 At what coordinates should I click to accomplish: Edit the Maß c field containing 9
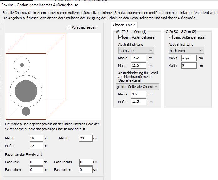coord(189,65)
